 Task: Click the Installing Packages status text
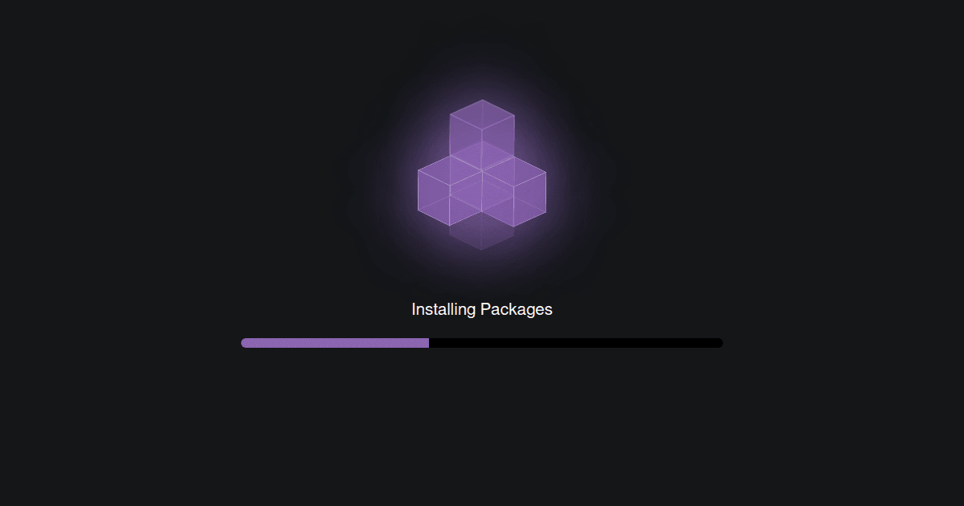[482, 309]
